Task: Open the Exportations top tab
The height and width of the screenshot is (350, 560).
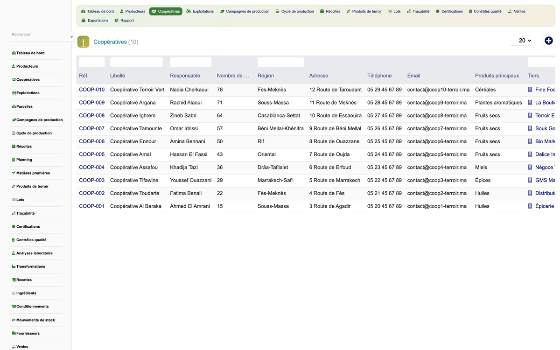Action: [x=95, y=21]
